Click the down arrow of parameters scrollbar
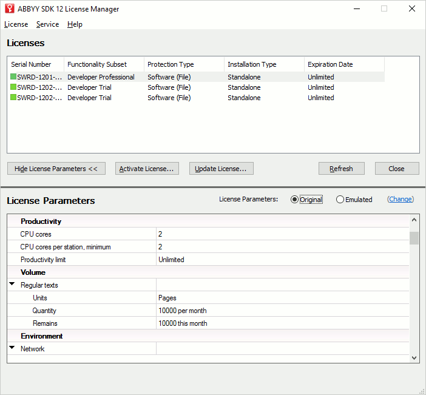The width and height of the screenshot is (426, 395). 414,358
